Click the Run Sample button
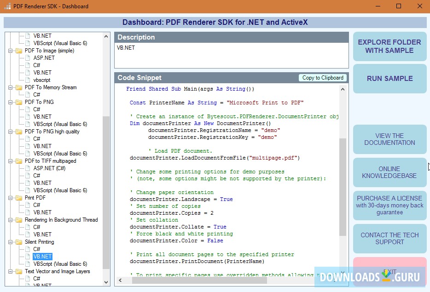 point(389,79)
